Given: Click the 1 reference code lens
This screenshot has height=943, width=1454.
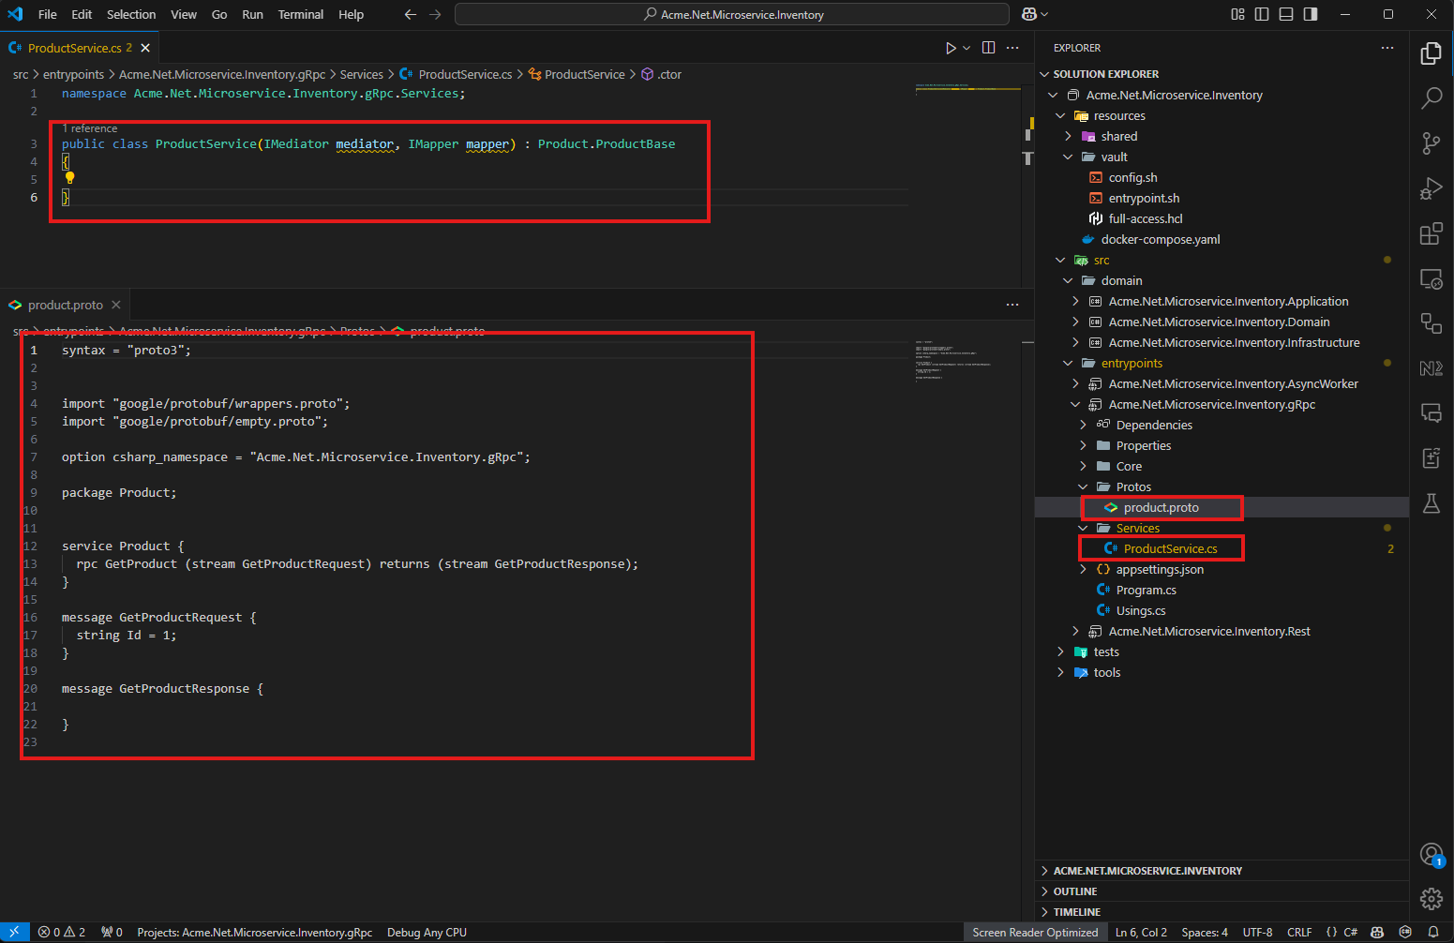Looking at the screenshot, I should (x=90, y=128).
